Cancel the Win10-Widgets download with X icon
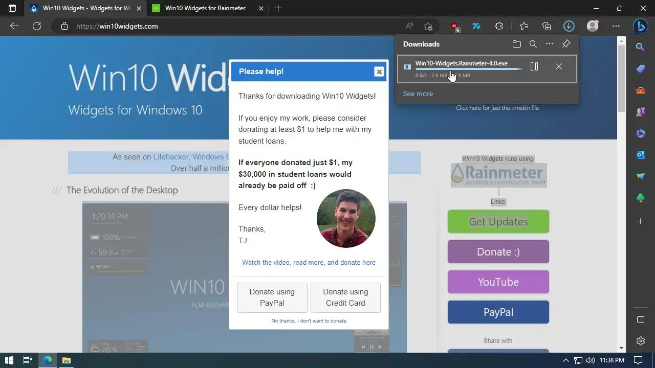 click(559, 66)
